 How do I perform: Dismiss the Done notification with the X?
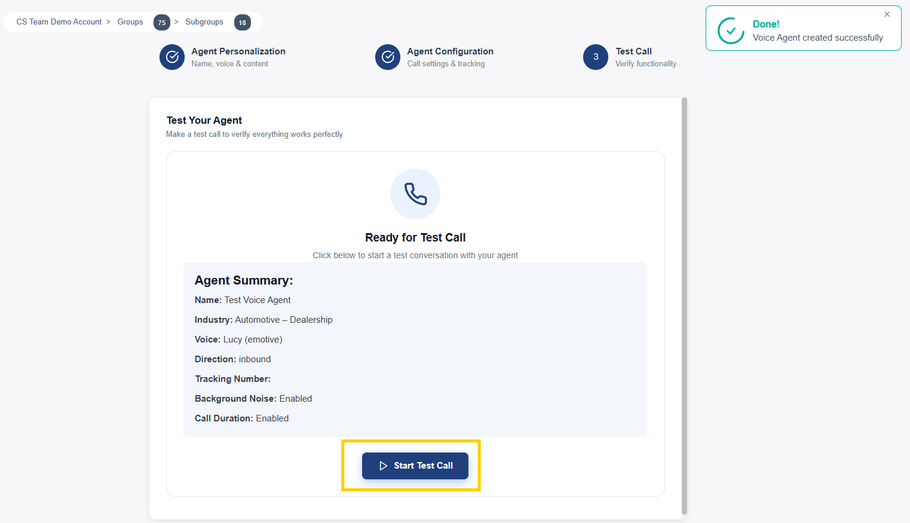point(887,14)
